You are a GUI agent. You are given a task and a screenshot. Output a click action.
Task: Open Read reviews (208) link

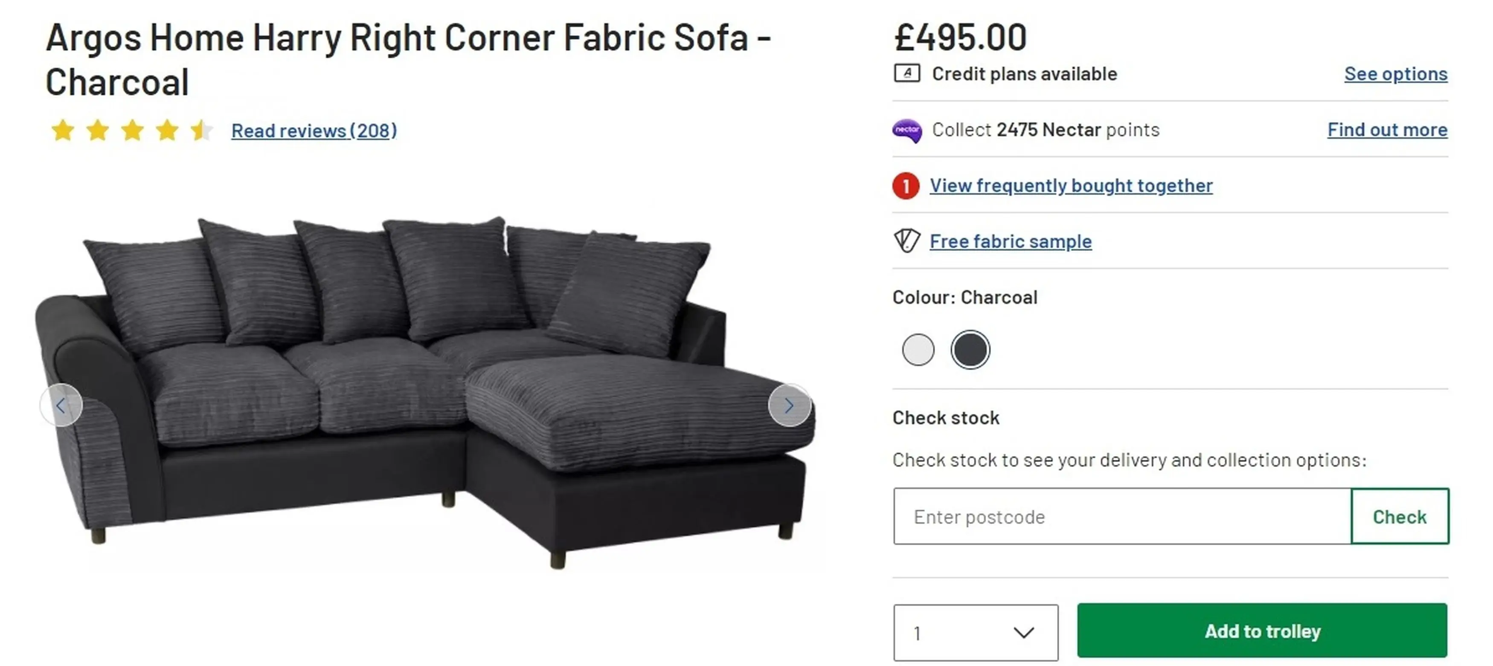coord(314,131)
